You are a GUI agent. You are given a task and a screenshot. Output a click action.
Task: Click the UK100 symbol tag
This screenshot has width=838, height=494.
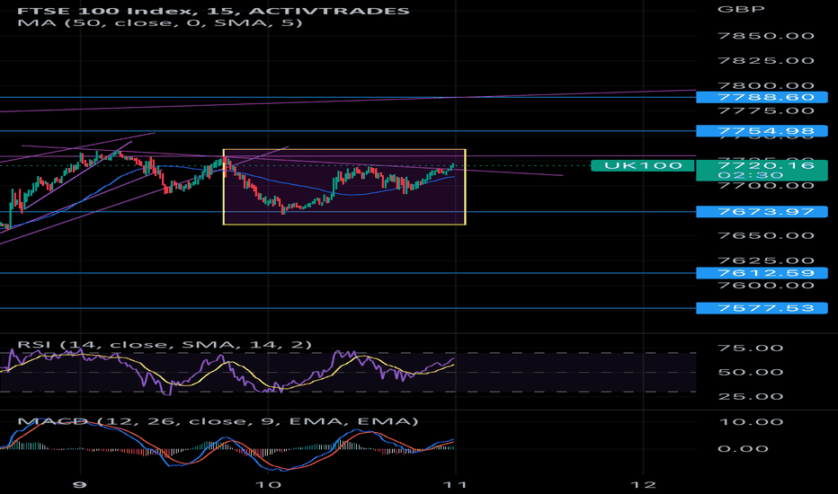(x=643, y=165)
